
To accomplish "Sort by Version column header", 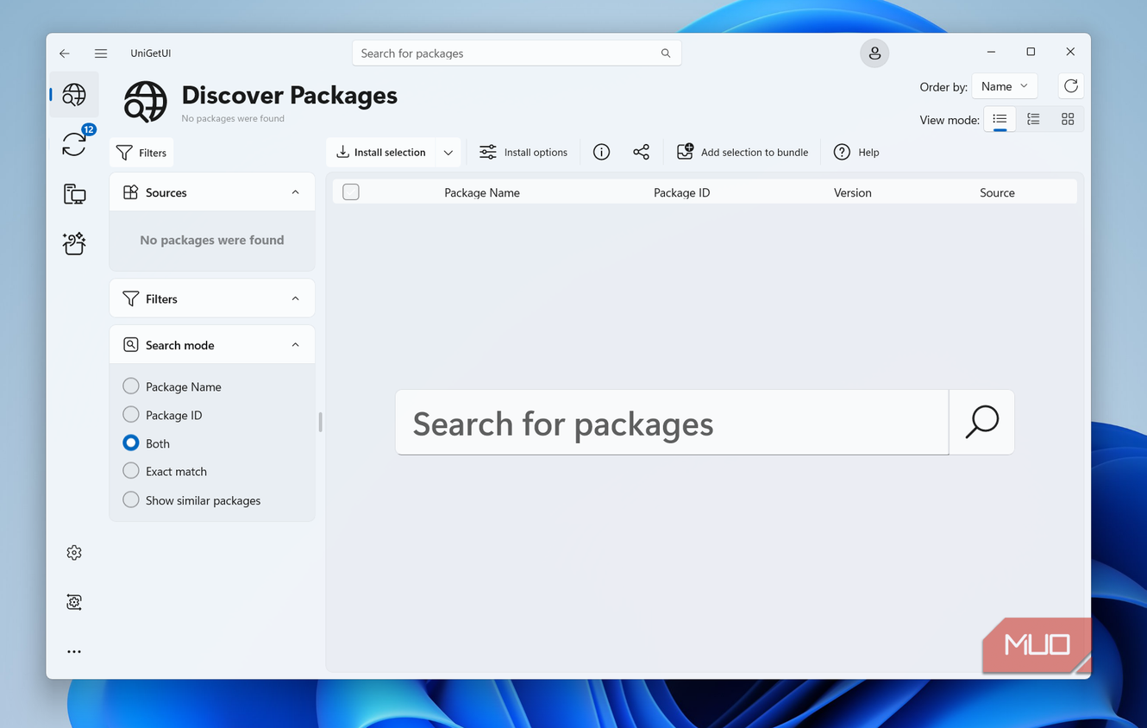I will [x=853, y=192].
